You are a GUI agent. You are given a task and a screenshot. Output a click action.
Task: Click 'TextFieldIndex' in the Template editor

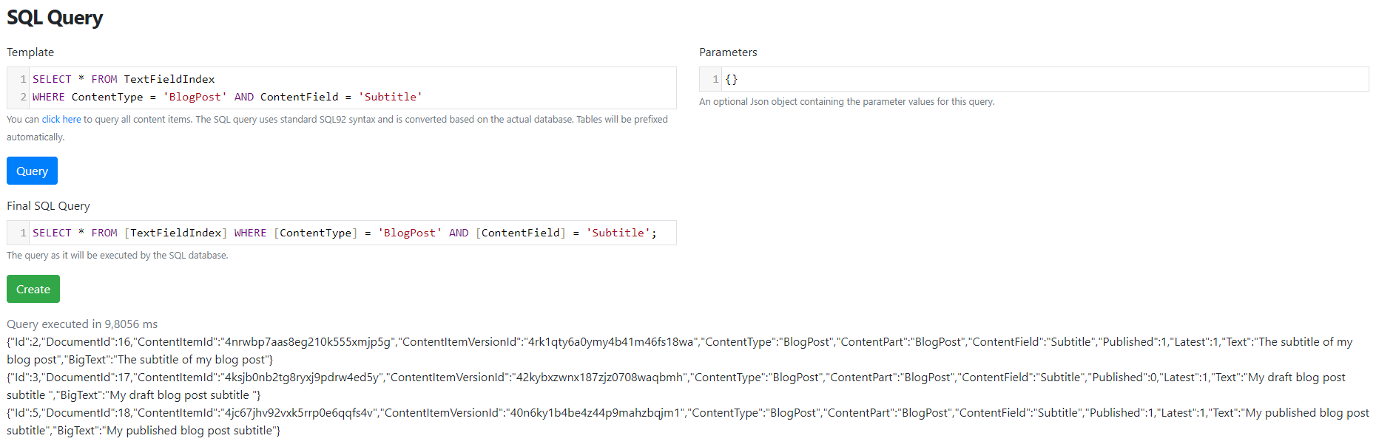[x=169, y=79]
